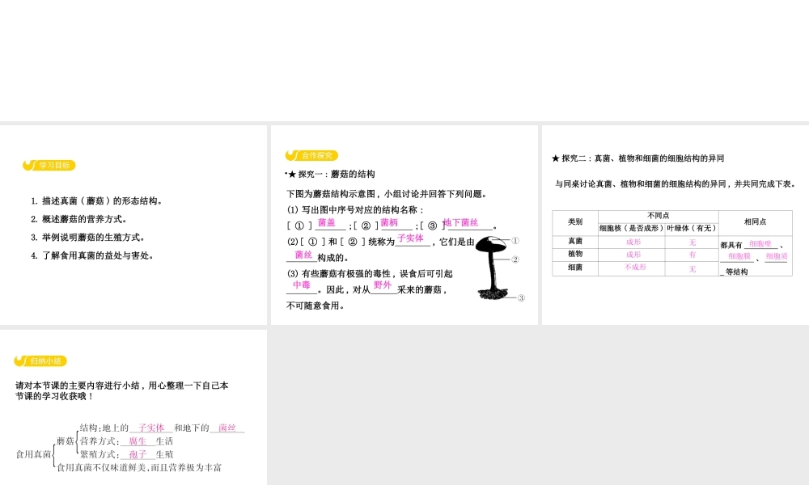This screenshot has width=809, height=485.
Task: Click the 真菌 row label in table
Action: tap(575, 241)
